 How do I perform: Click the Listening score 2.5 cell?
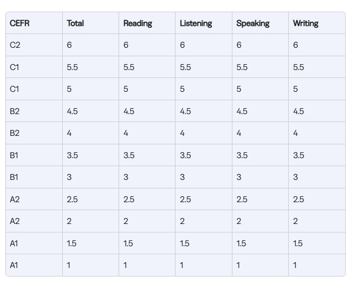pos(185,200)
